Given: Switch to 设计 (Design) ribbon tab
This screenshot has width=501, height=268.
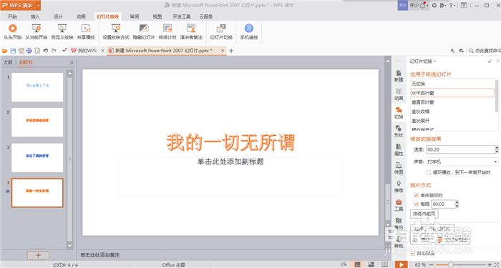Looking at the screenshot, I should click(58, 16).
